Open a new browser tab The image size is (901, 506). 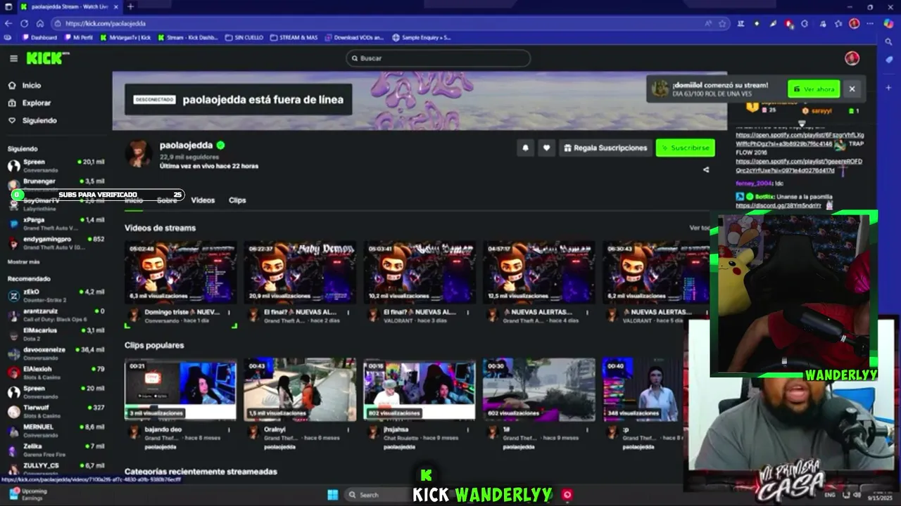click(131, 7)
